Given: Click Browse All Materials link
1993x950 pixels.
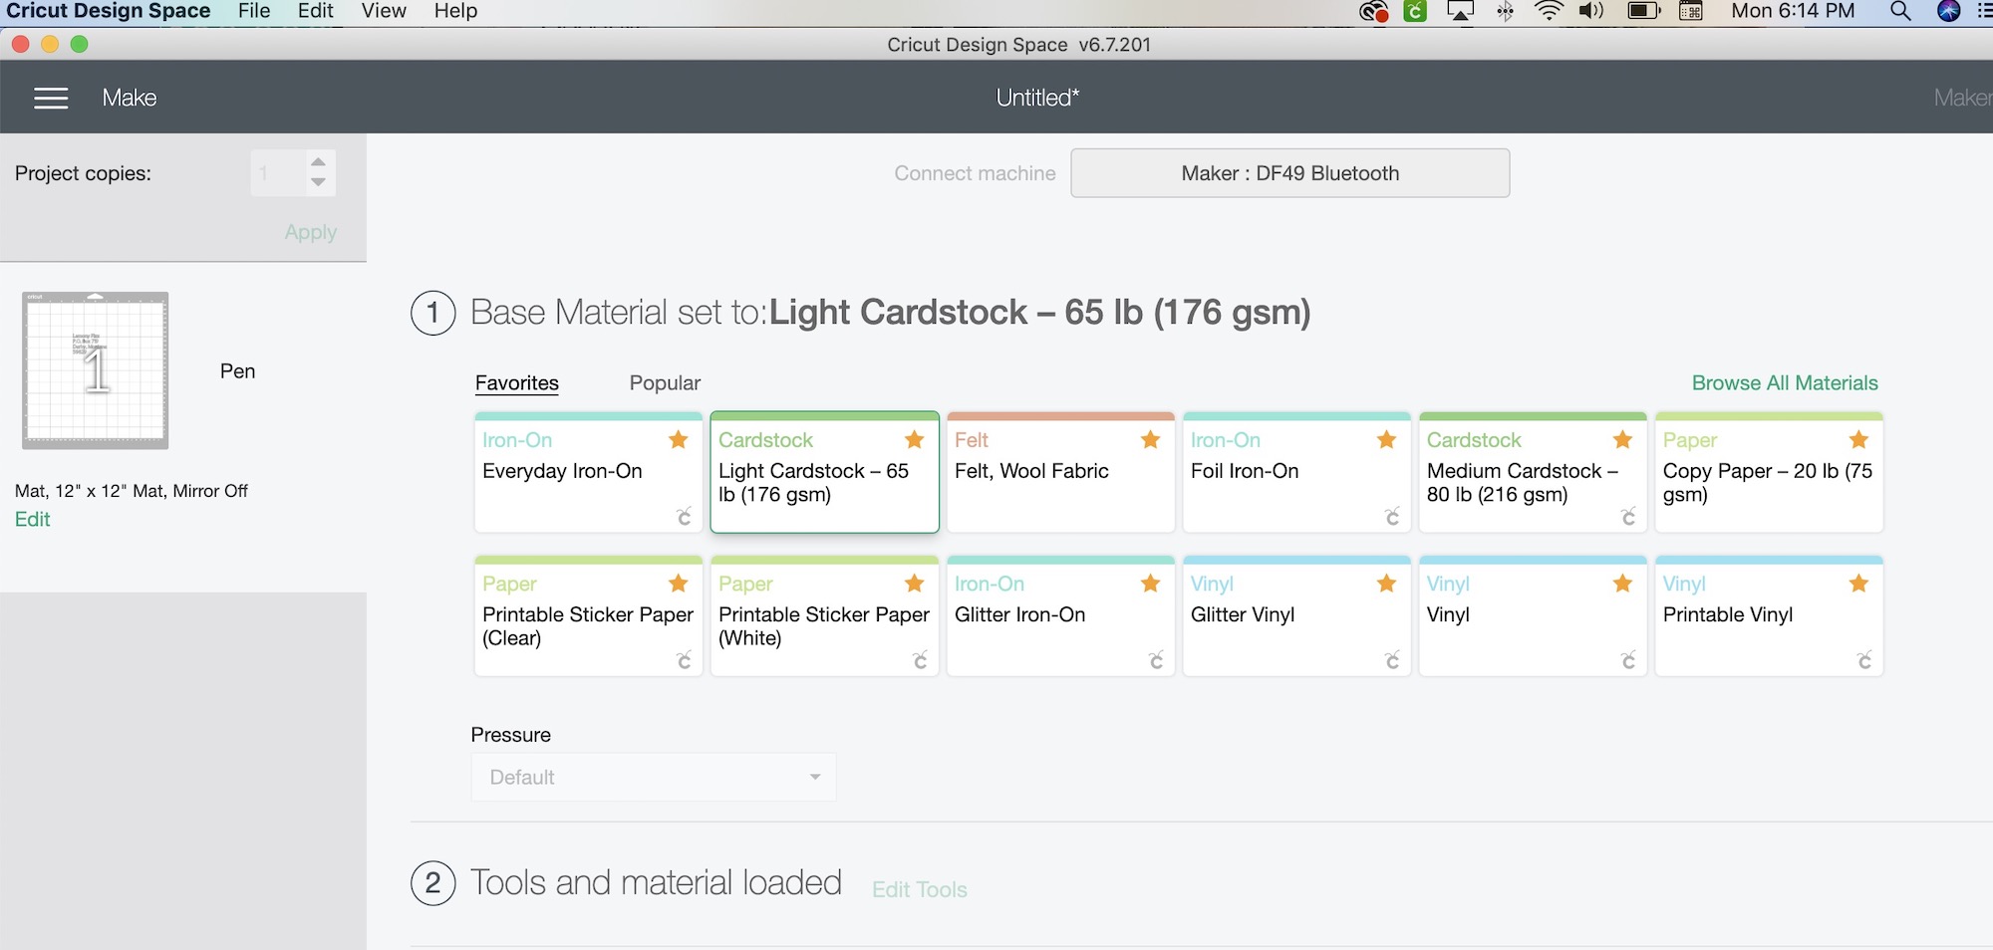Looking at the screenshot, I should point(1785,383).
